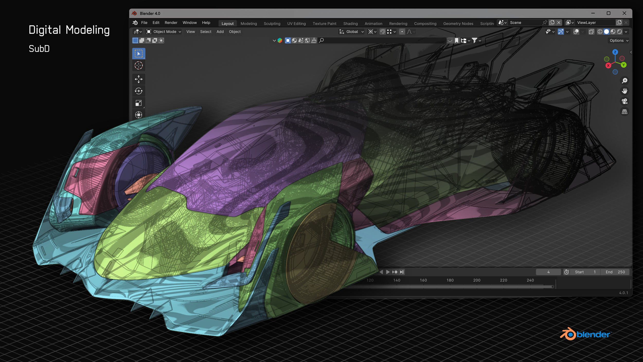This screenshot has height=362, width=643.
Task: Click the End frame 250 field
Action: 615,272
